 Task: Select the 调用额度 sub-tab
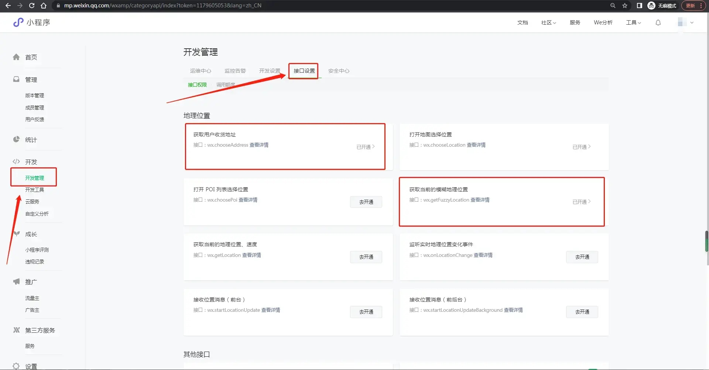coord(226,85)
